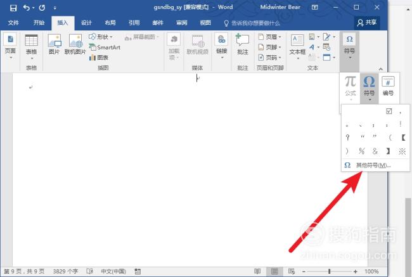Click the page count in status bar
The width and height of the screenshot is (412, 277).
(x=24, y=271)
